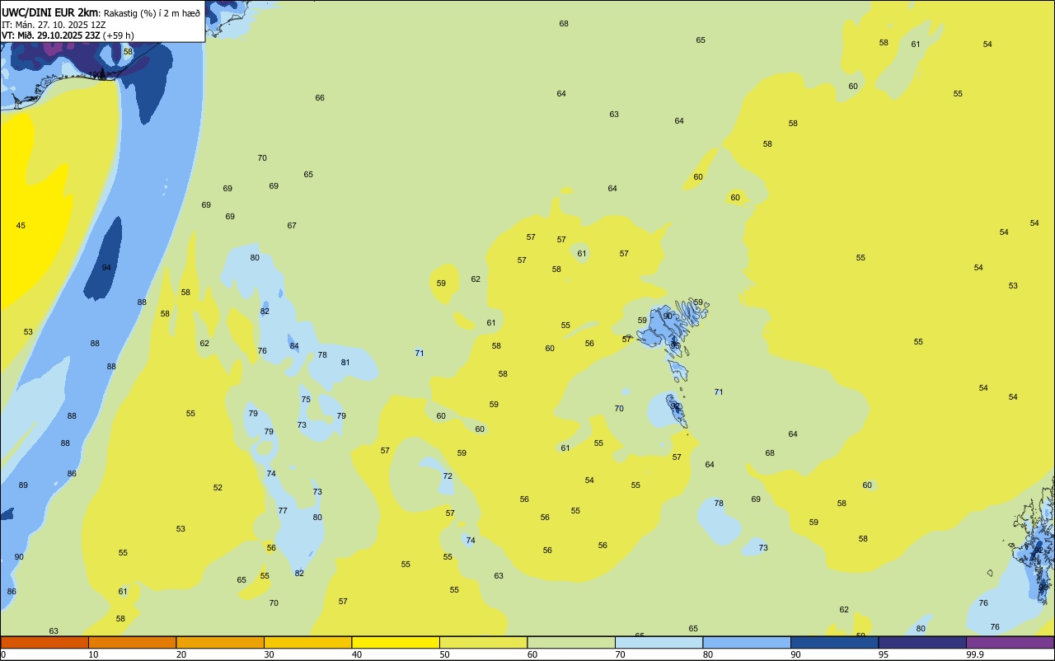Pick the 60–70 light green legend swatch
The height and width of the screenshot is (661, 1055).
[x=571, y=642]
